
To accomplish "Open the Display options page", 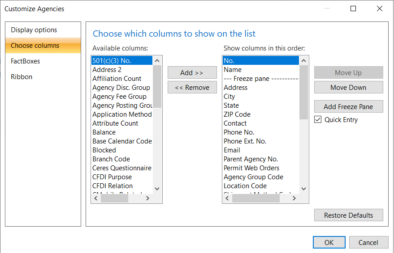I will coord(34,30).
